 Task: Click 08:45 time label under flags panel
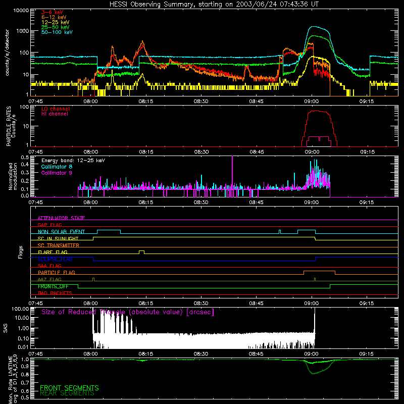[257, 304]
